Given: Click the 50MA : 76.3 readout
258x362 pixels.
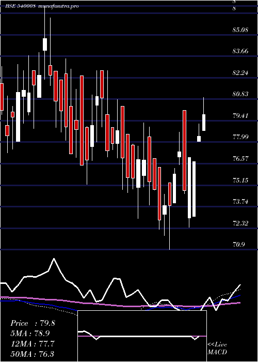Looking at the screenshot, I should (x=33, y=354).
